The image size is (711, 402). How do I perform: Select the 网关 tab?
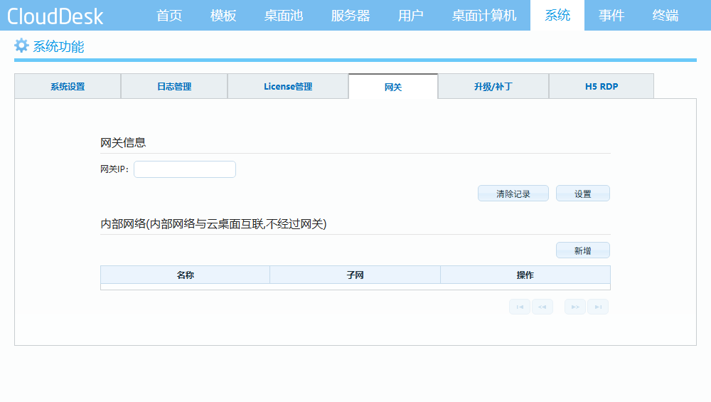point(393,87)
